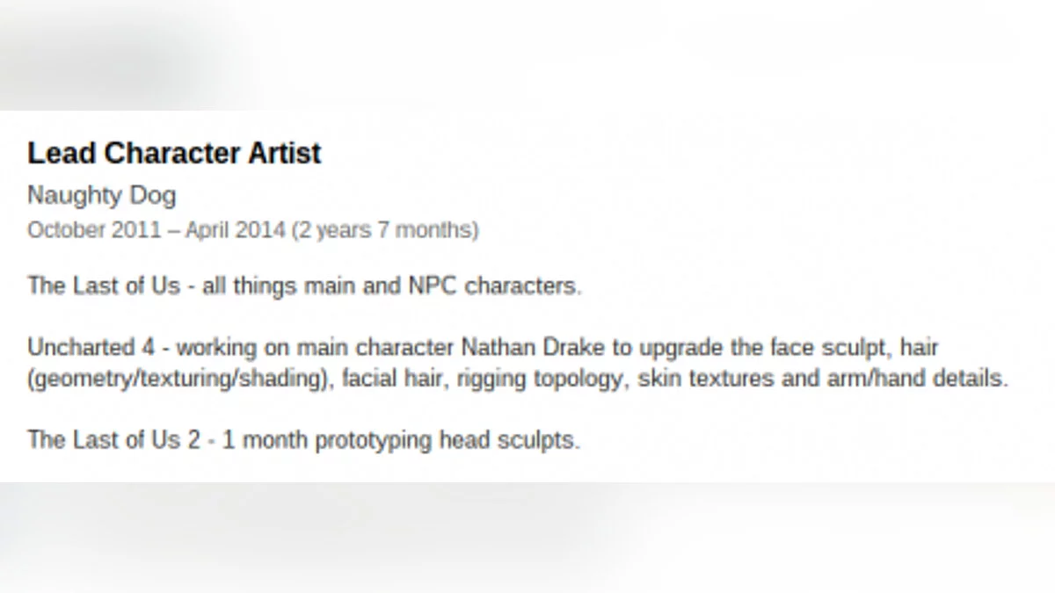Click the Lead Character Artist job title
The image size is (1055, 593).
tap(174, 154)
